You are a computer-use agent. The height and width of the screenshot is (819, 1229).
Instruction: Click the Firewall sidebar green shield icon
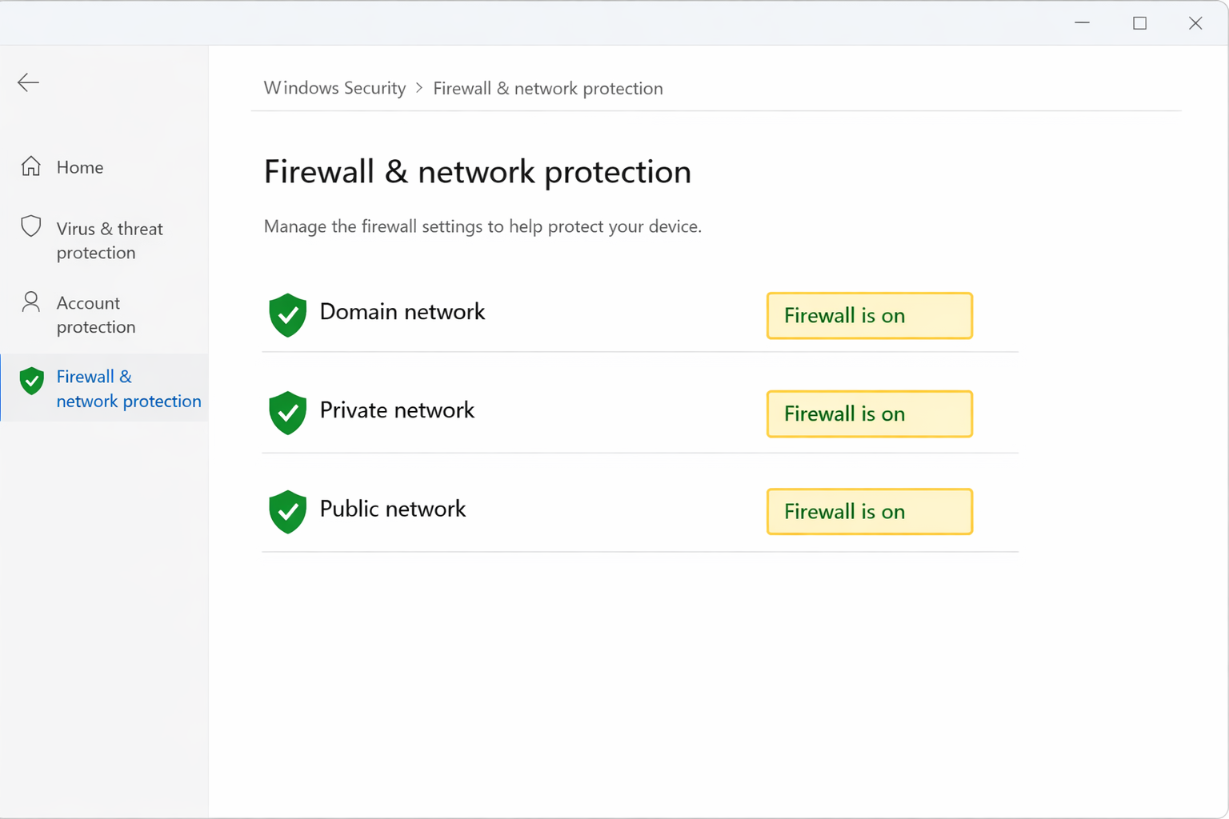(x=32, y=381)
